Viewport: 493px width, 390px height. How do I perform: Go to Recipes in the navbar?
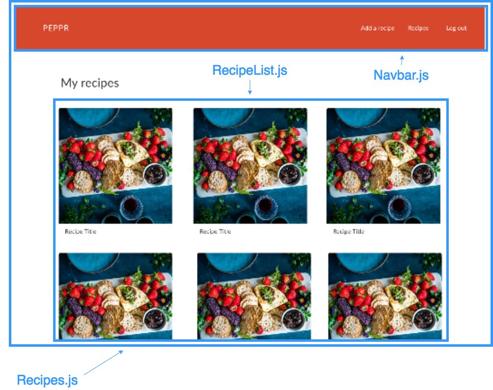[x=418, y=28]
